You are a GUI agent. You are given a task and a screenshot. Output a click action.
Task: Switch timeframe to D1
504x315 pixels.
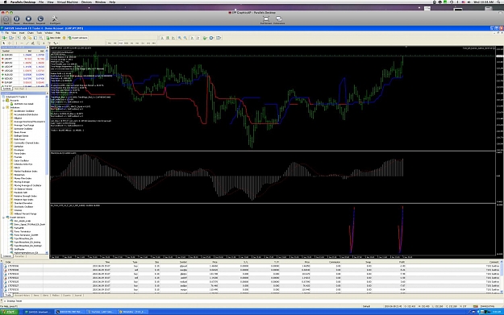tap(143, 43)
